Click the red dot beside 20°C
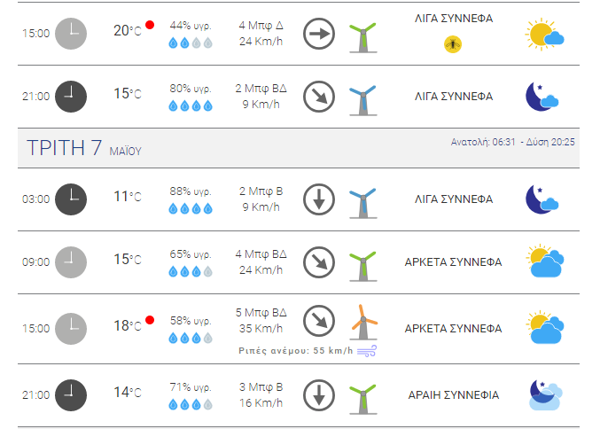This screenshot has width=600, height=429. [150, 25]
